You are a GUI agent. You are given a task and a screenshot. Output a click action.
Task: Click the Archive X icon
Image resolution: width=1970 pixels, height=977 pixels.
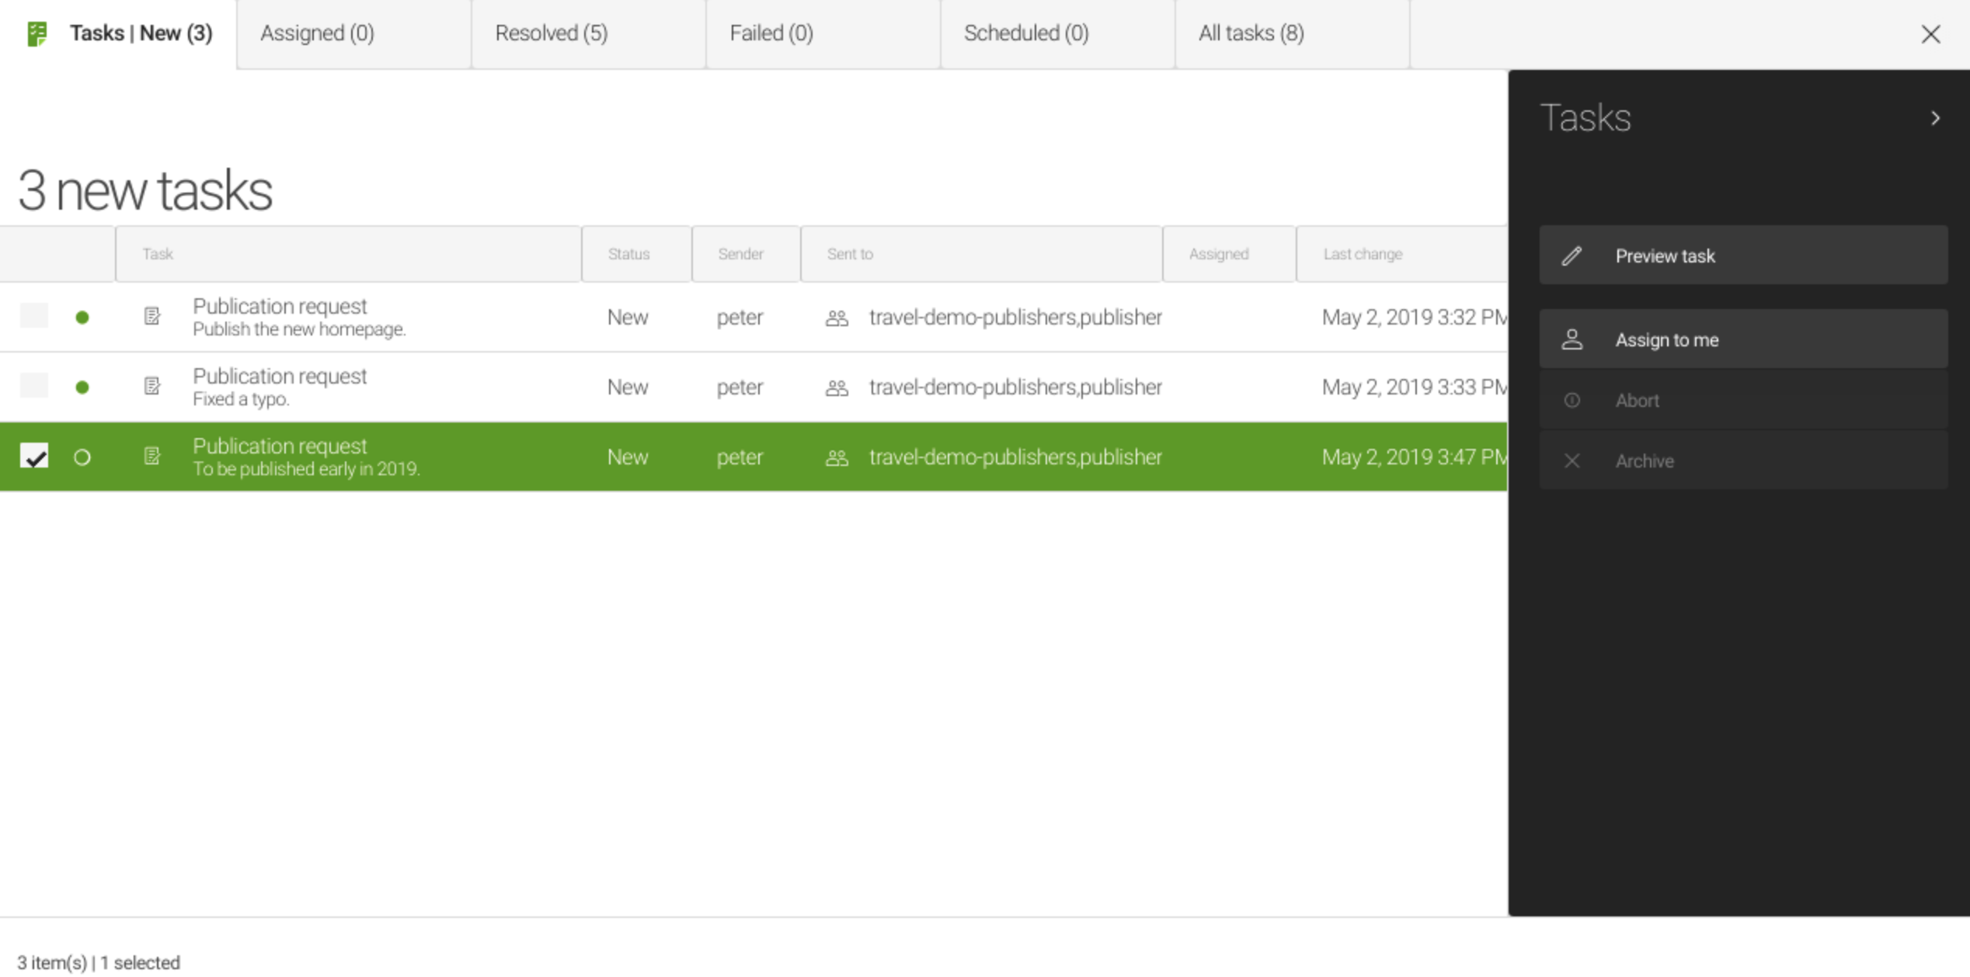coord(1573,461)
